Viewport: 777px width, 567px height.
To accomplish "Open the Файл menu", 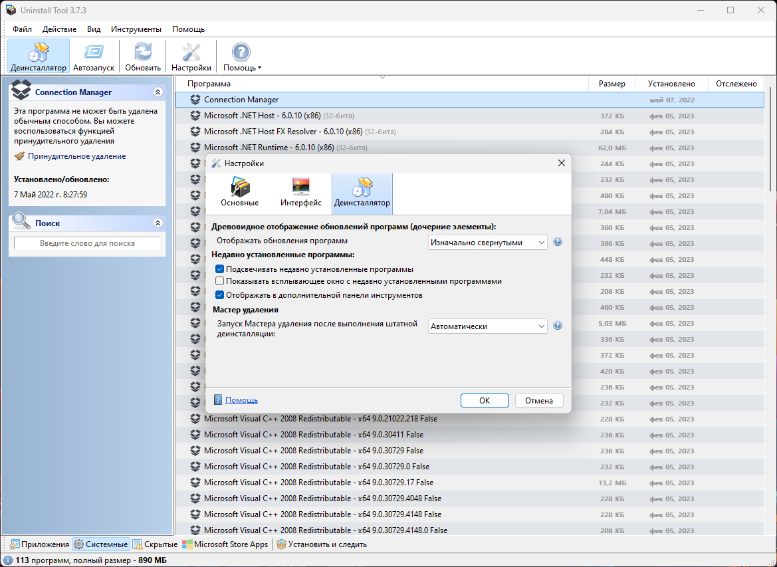I will pos(23,29).
